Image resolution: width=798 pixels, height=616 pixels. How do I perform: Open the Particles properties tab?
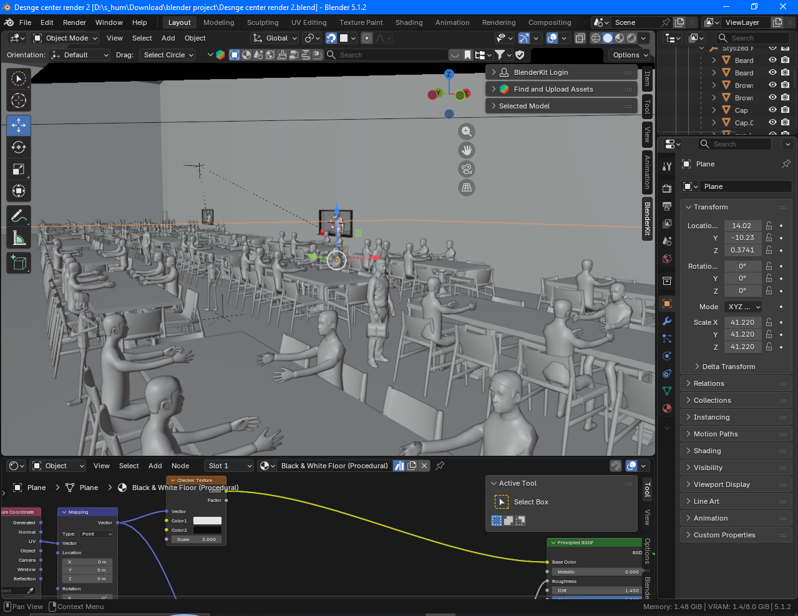(x=667, y=339)
